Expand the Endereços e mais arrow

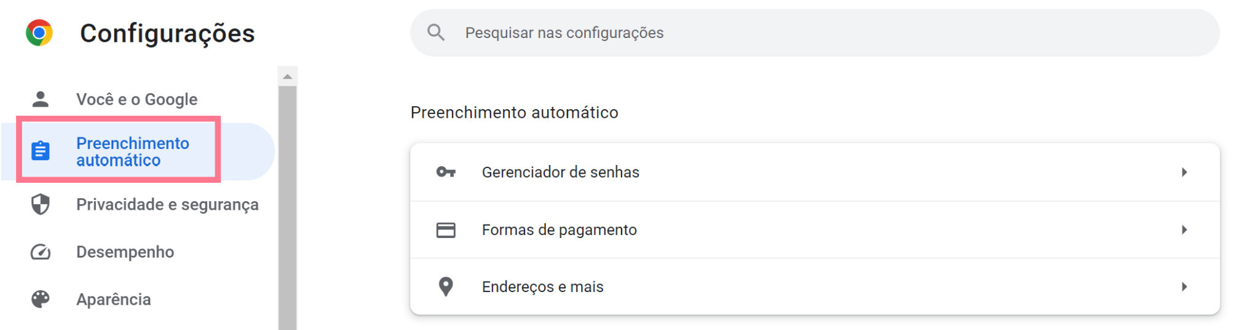click(1184, 286)
